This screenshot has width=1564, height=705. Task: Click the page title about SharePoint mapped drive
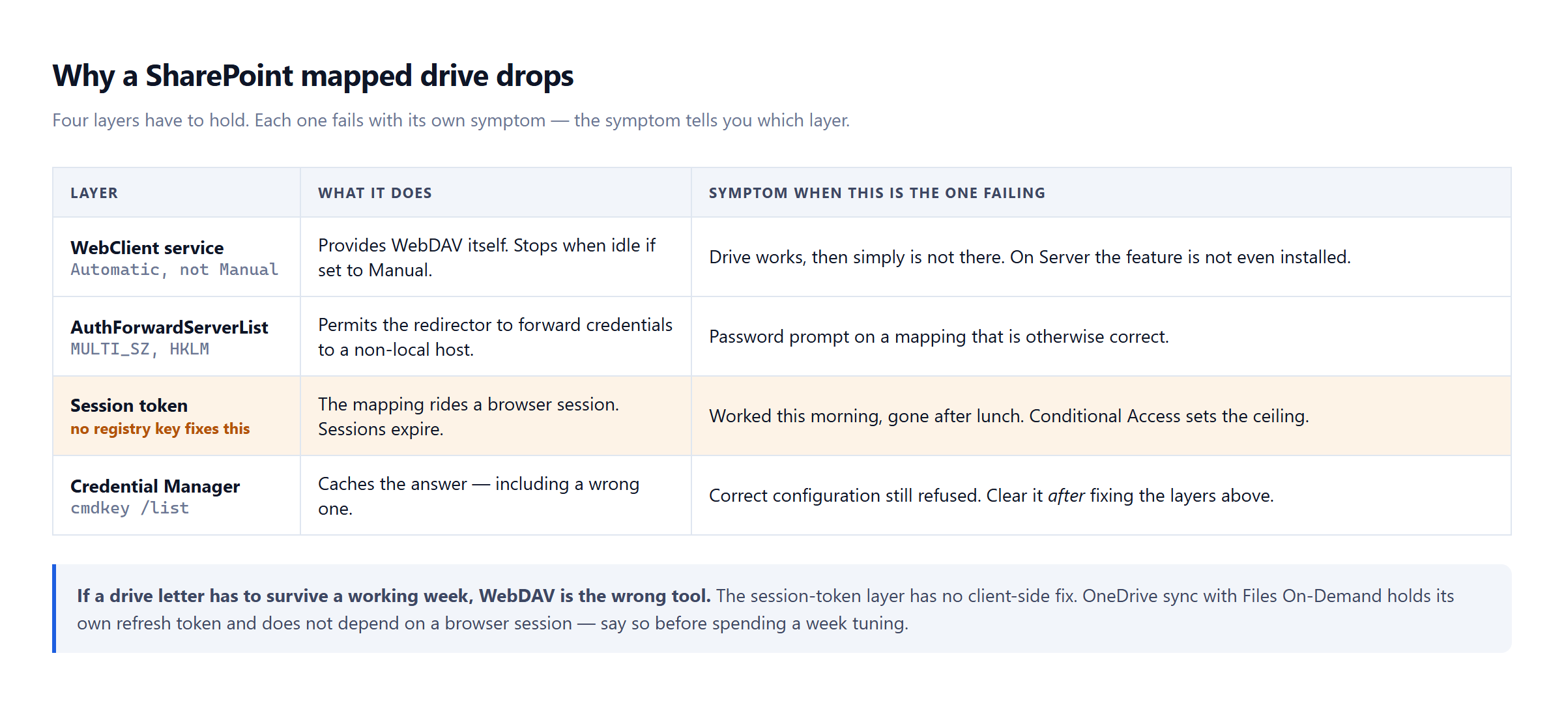pyautogui.click(x=313, y=76)
